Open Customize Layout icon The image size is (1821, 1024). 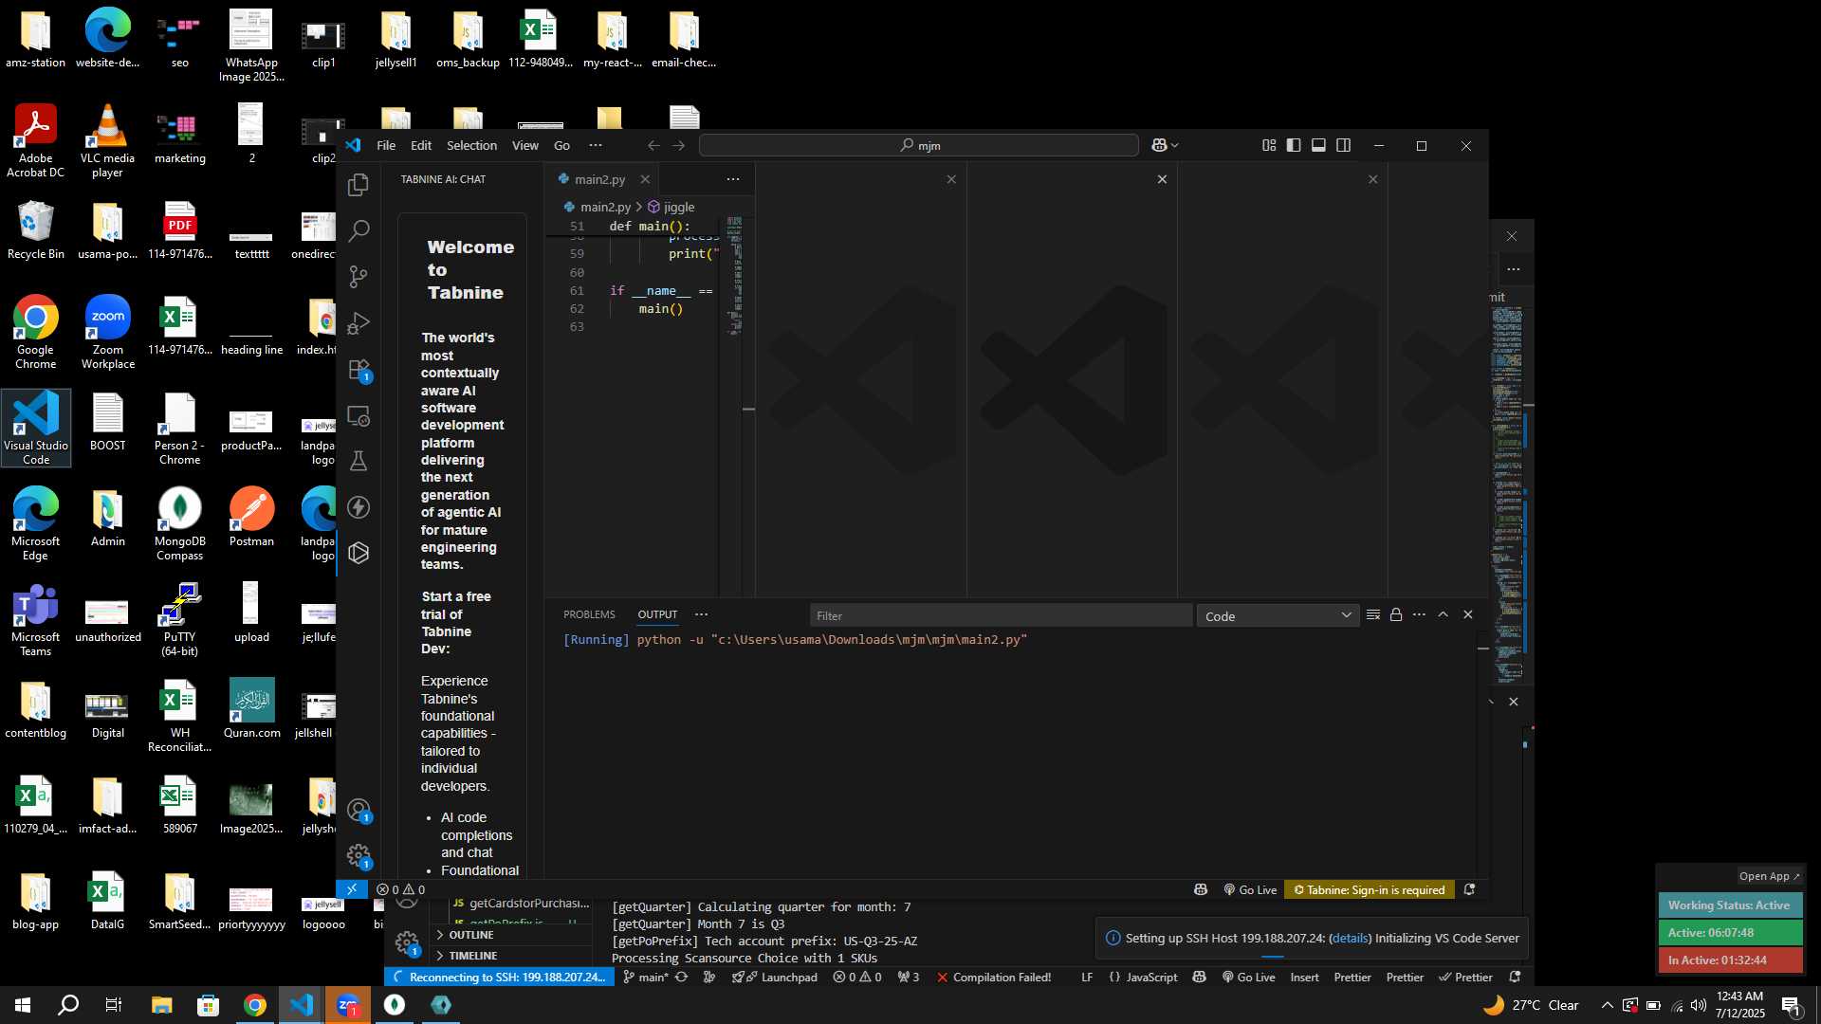[x=1269, y=145]
